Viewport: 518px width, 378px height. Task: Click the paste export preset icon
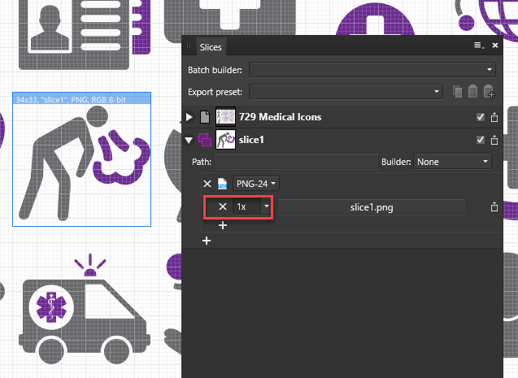tap(473, 91)
